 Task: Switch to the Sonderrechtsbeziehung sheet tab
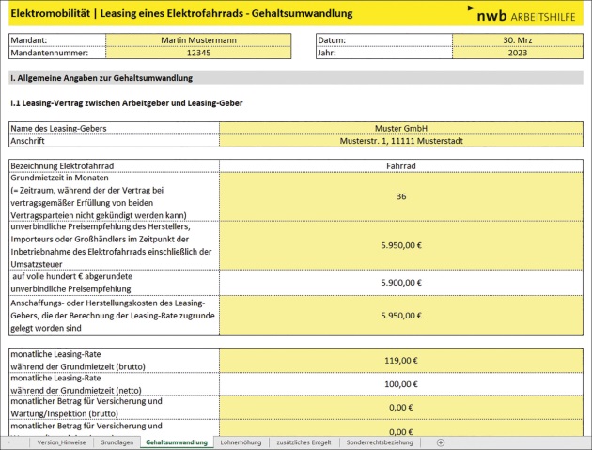pyautogui.click(x=379, y=442)
